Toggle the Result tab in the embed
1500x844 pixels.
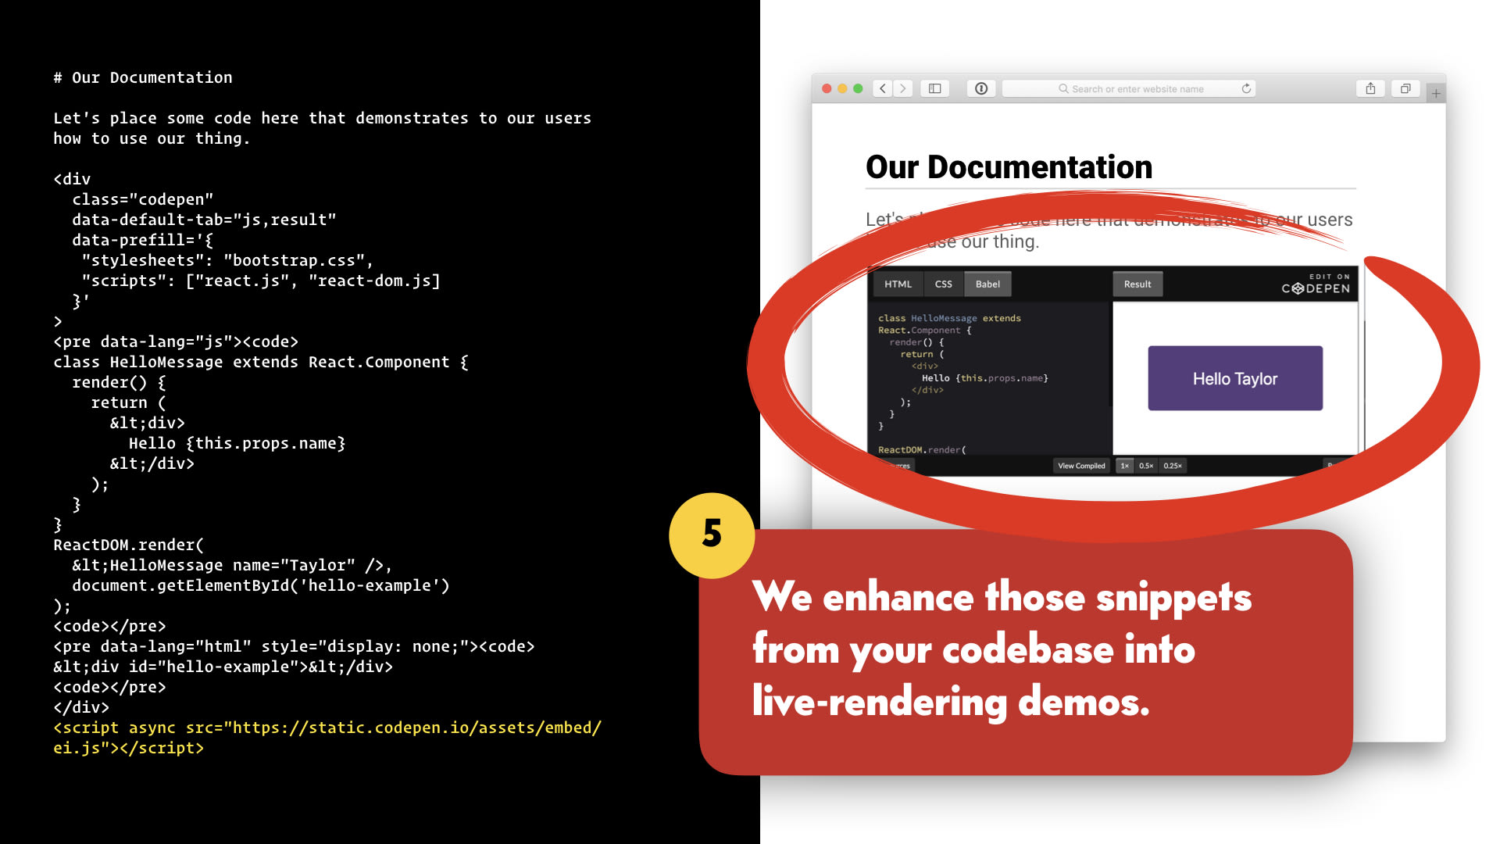click(x=1137, y=284)
